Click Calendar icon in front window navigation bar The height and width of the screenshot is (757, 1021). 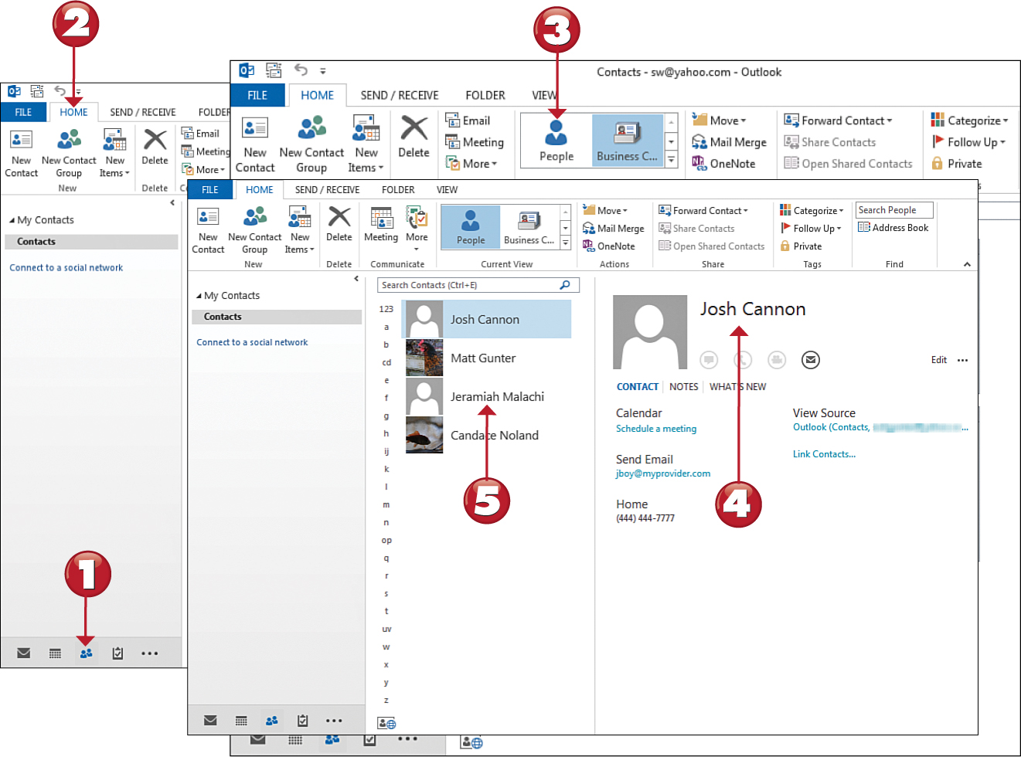[241, 720]
